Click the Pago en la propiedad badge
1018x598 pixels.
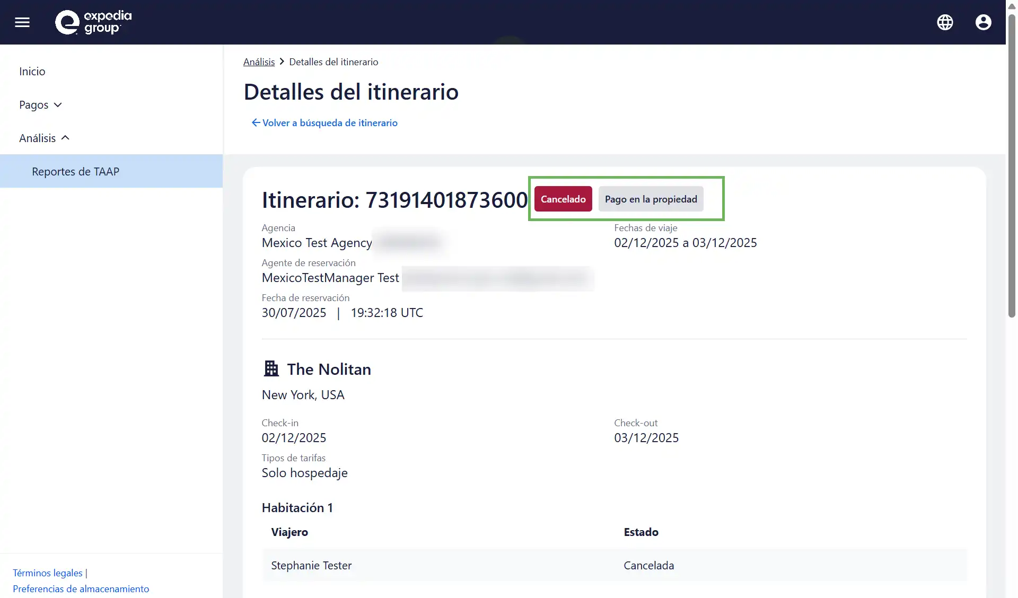pos(651,199)
